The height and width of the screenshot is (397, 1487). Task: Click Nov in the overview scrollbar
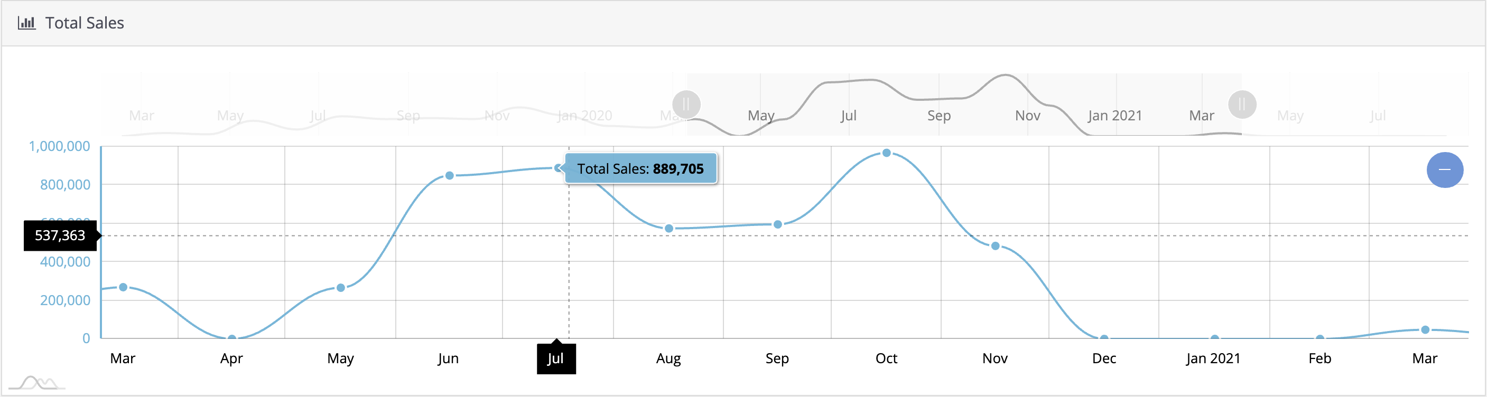[1027, 116]
